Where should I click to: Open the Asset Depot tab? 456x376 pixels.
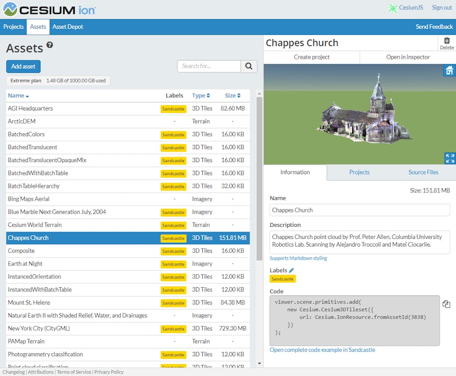coord(68,27)
